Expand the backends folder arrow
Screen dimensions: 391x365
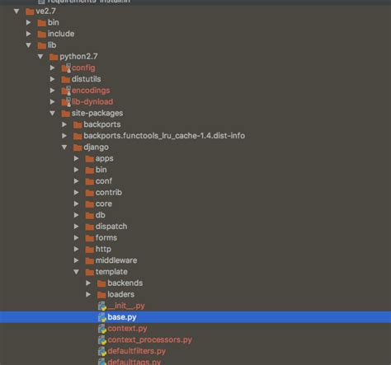tap(88, 283)
